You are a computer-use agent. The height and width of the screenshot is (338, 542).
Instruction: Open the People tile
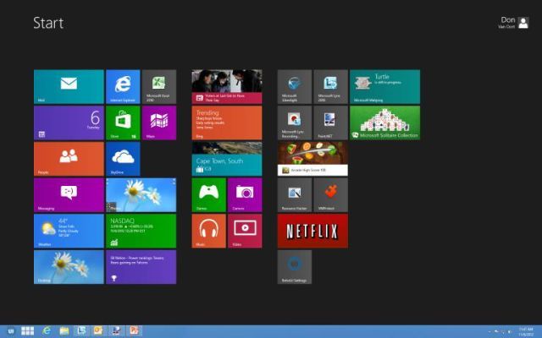coord(69,158)
